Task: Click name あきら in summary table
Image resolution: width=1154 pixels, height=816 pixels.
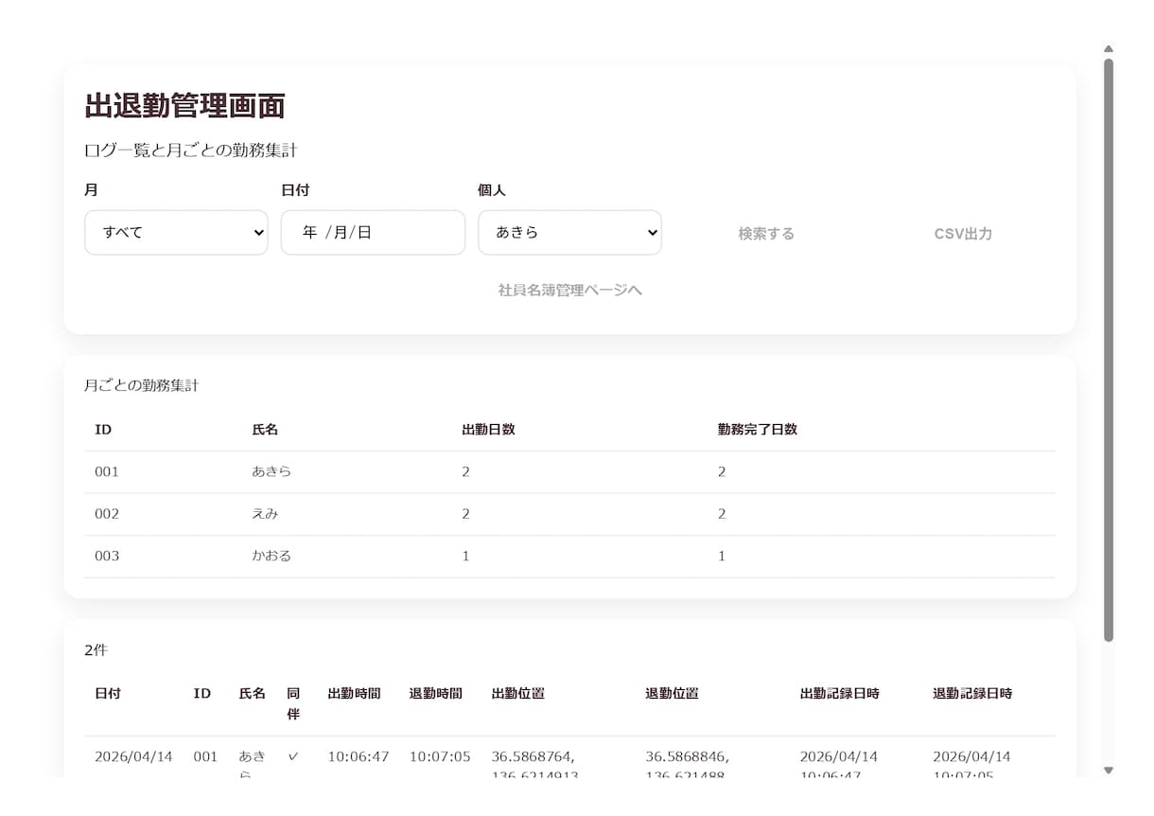Action: [x=271, y=471]
